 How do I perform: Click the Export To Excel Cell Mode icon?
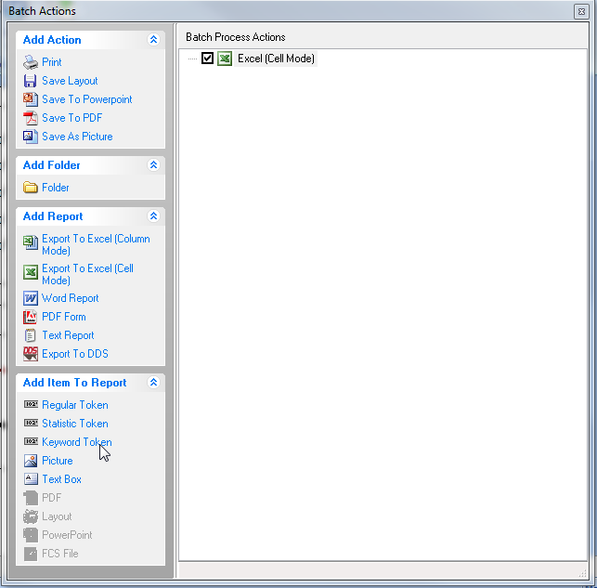pos(31,272)
